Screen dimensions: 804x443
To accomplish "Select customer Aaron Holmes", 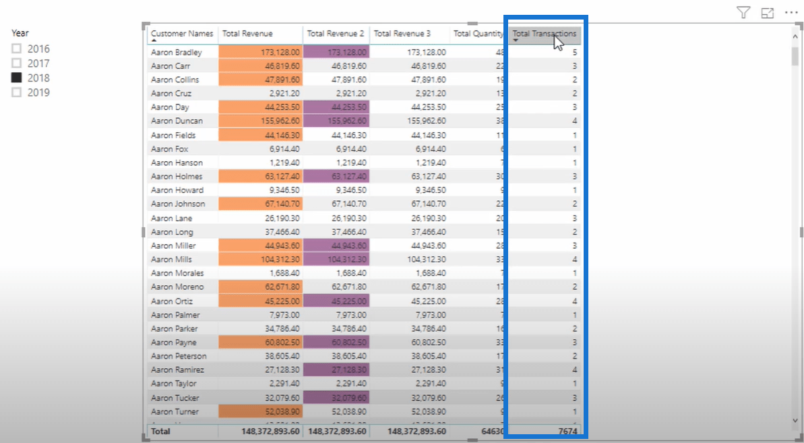I will 177,177.
